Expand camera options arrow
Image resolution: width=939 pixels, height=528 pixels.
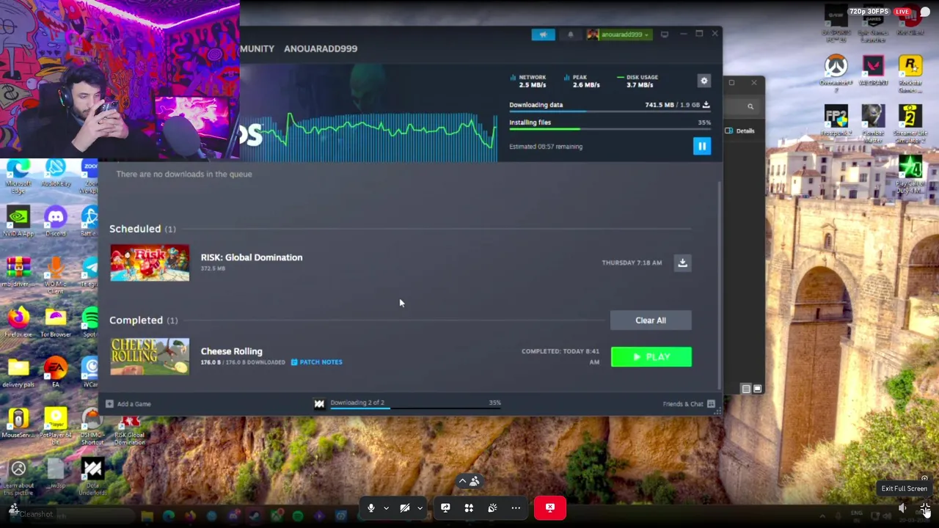click(420, 508)
